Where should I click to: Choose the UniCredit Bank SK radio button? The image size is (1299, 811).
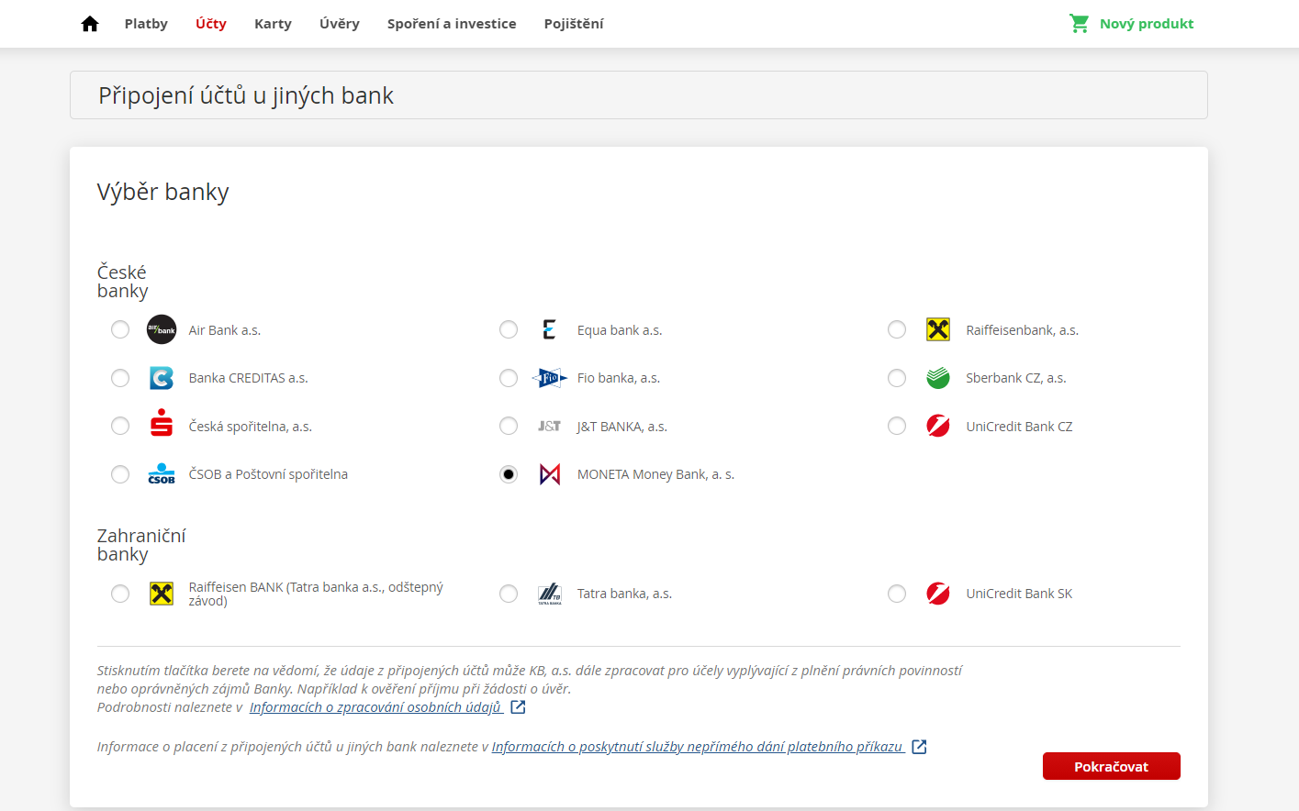click(x=897, y=594)
